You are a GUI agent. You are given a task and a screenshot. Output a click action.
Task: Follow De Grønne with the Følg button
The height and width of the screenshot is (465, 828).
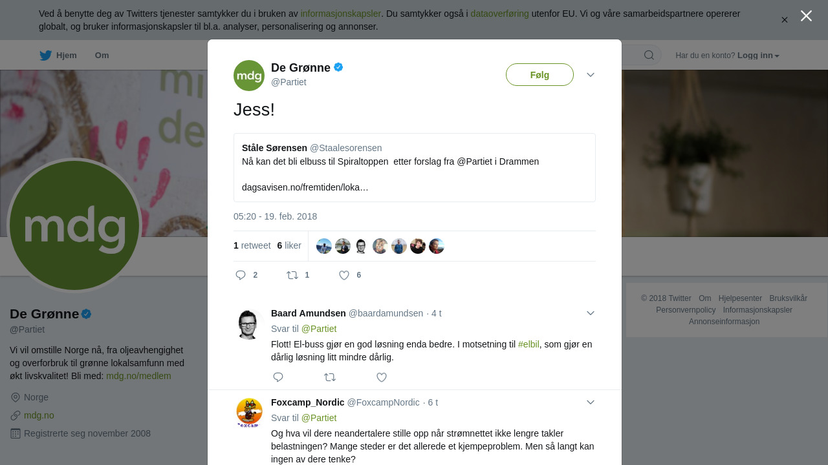(539, 75)
